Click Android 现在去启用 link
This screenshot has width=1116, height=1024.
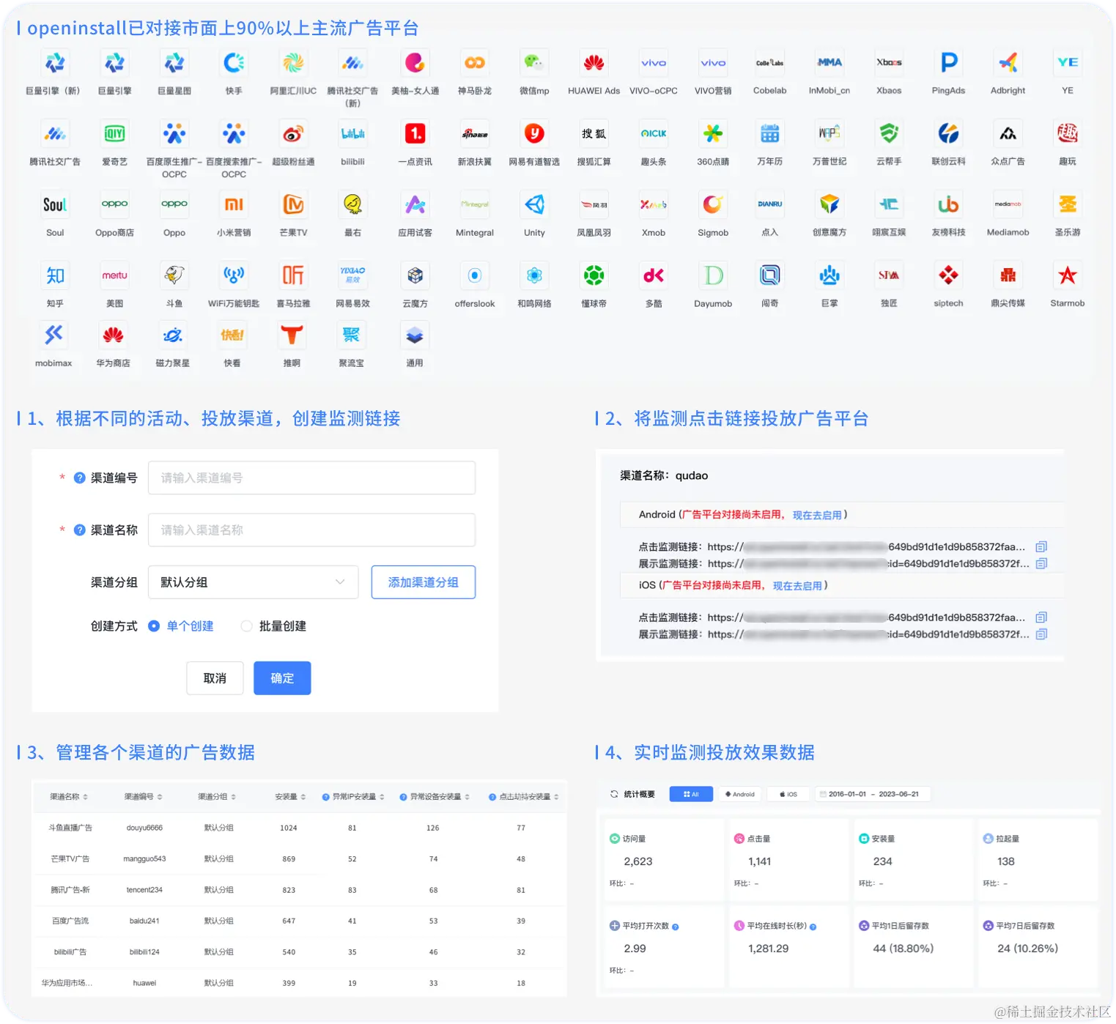click(x=817, y=515)
